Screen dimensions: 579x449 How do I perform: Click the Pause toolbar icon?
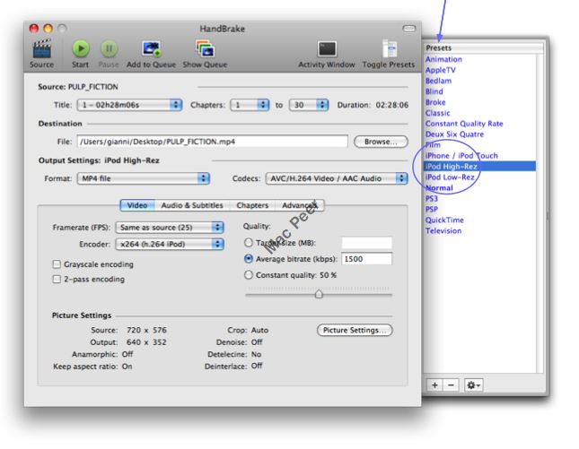click(x=109, y=48)
